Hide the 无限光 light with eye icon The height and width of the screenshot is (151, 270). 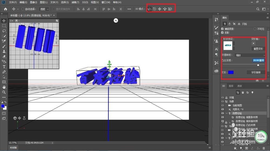[222, 109]
